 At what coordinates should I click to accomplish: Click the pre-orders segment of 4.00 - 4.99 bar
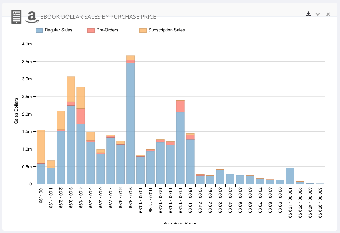(x=80, y=116)
